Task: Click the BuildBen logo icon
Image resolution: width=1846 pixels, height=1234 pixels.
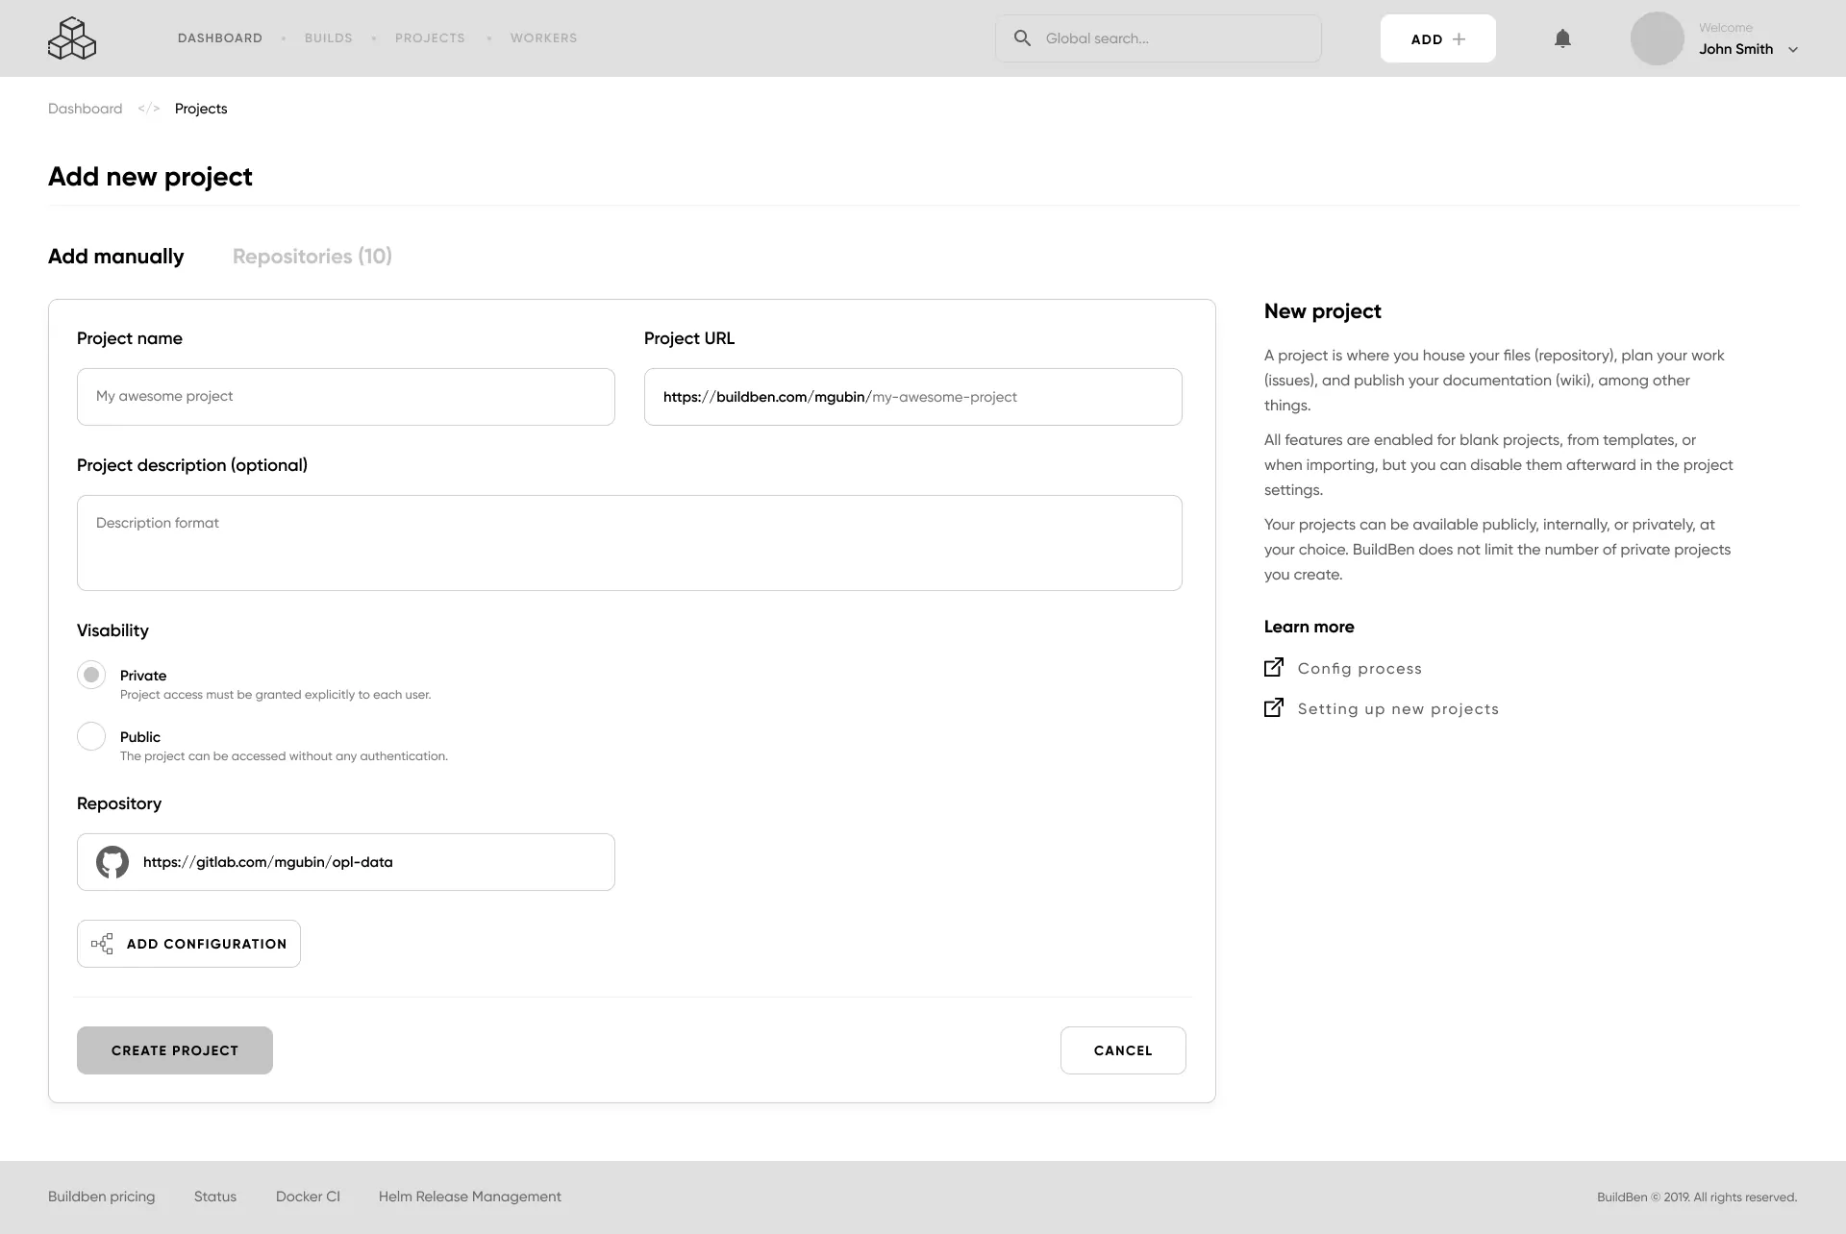Action: (x=72, y=37)
